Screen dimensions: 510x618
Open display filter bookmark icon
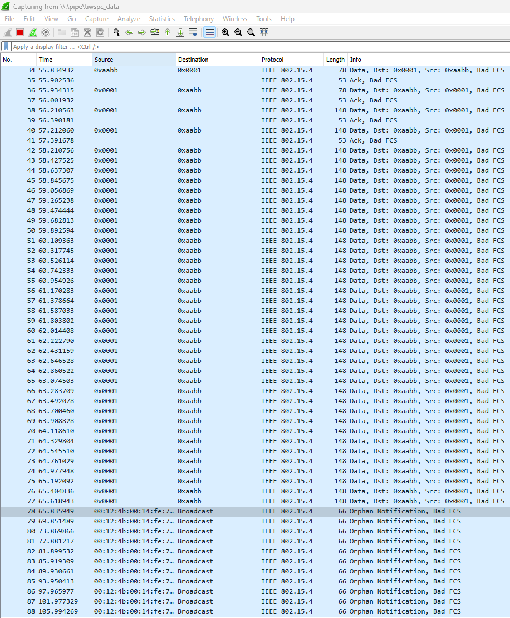pos(6,47)
